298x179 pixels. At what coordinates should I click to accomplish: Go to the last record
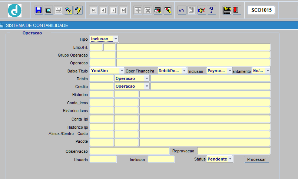(123, 10)
